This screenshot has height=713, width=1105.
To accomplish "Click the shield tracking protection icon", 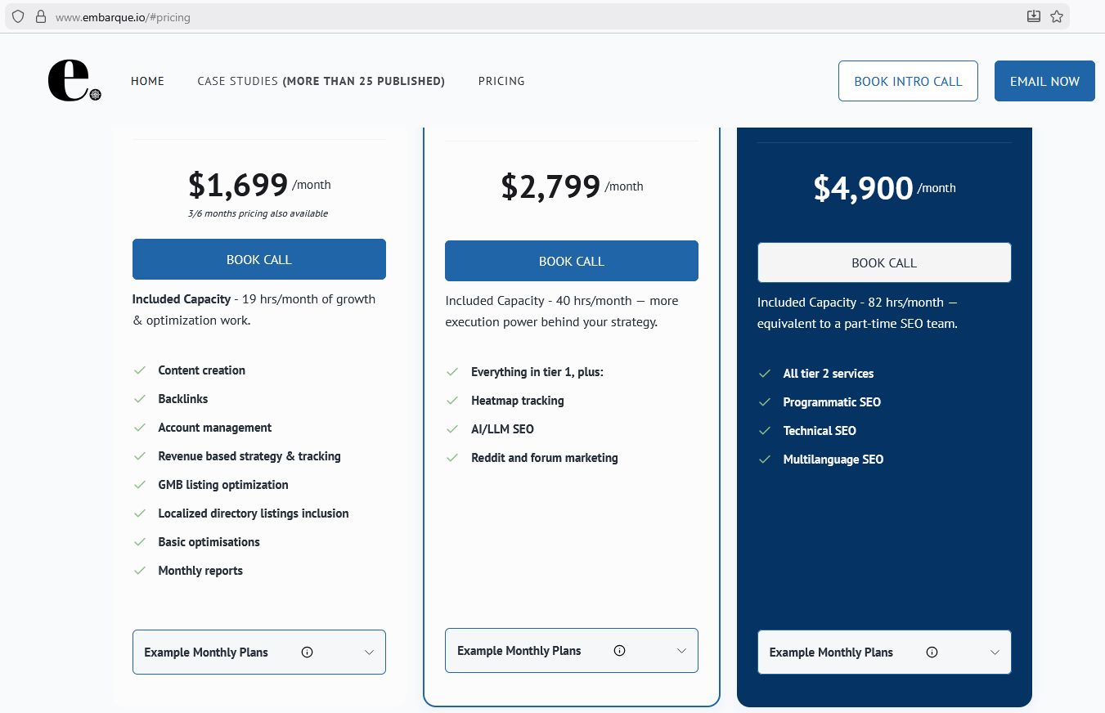I will (18, 16).
